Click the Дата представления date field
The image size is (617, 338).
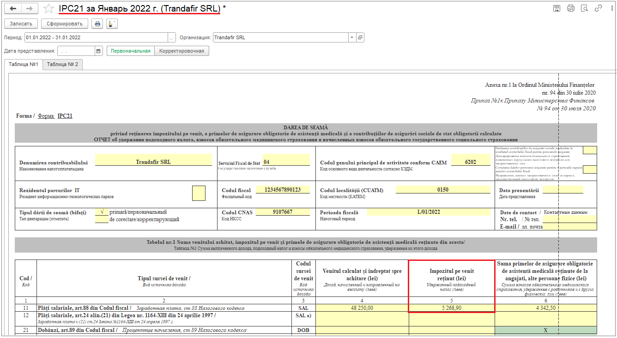pyautogui.click(x=76, y=51)
